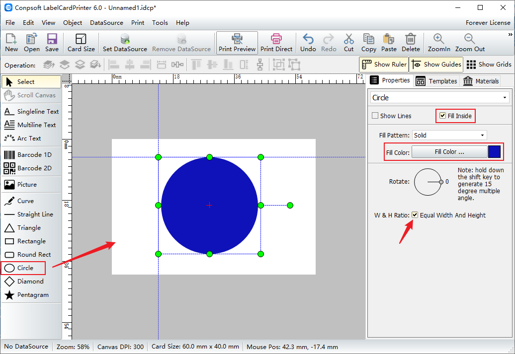Viewport: 515px width, 354px height.
Task: Uncheck the Fill Inside checkbox
Action: click(x=442, y=116)
